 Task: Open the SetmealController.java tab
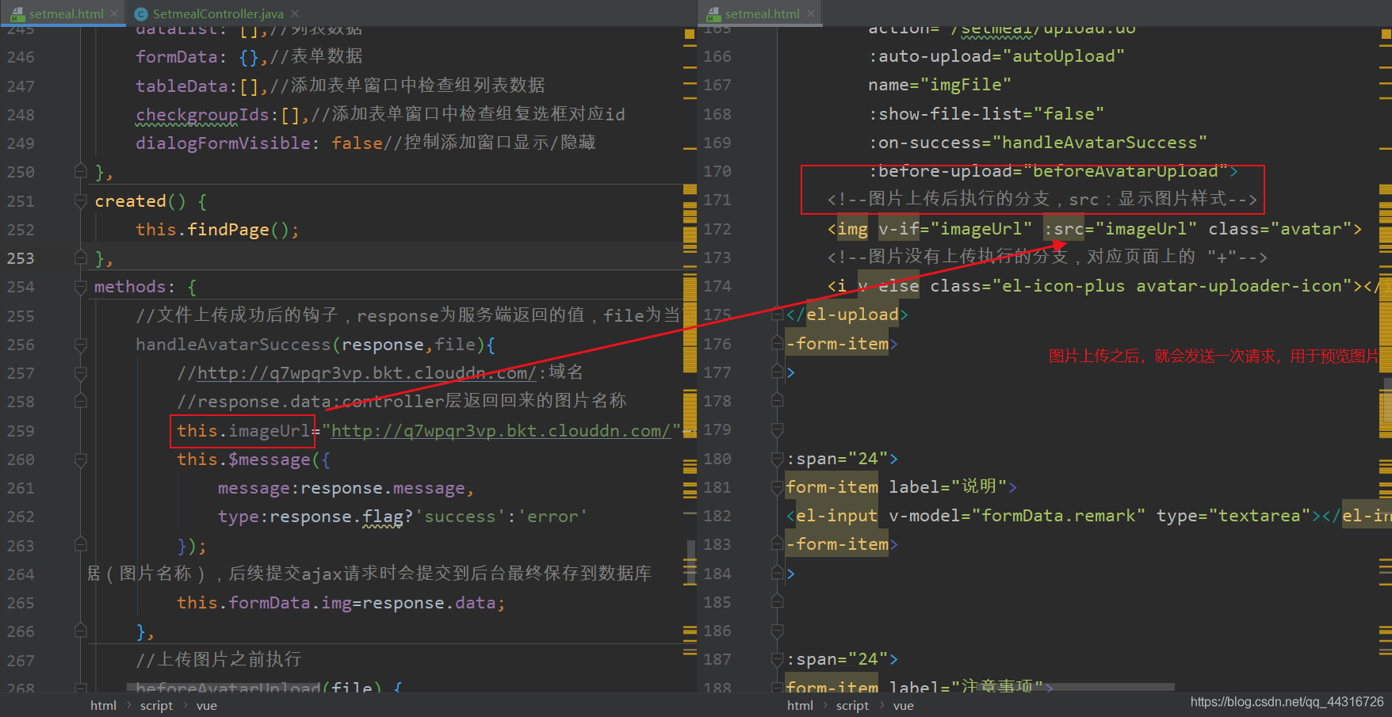coord(218,13)
